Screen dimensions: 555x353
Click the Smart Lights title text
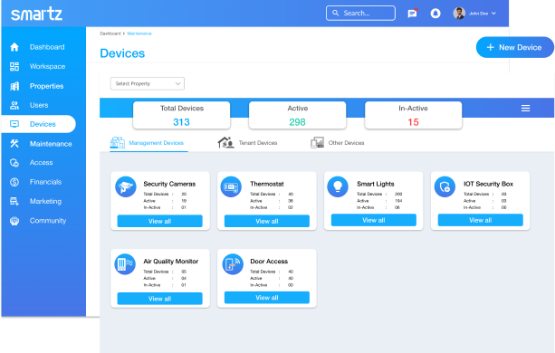(376, 184)
